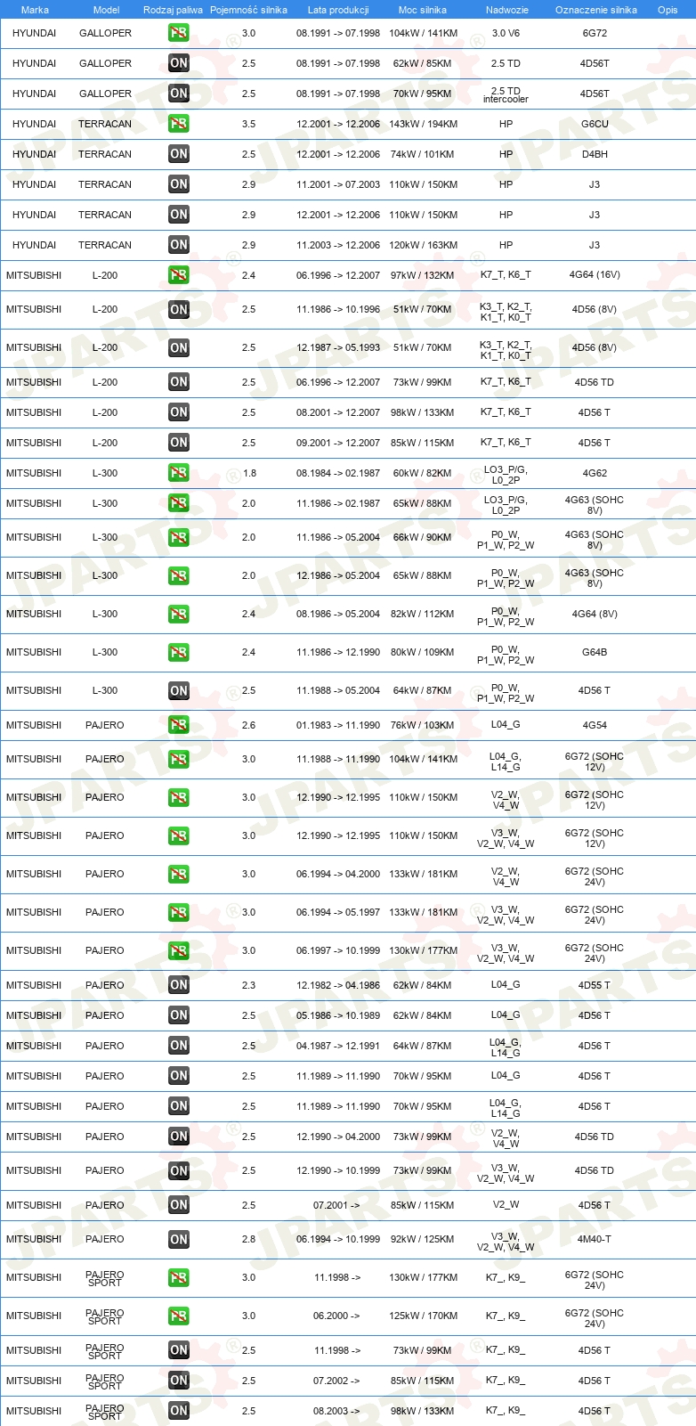Click the PB icon for L-300 66kW / 90KM
This screenshot has height=1426, width=696.
click(179, 538)
